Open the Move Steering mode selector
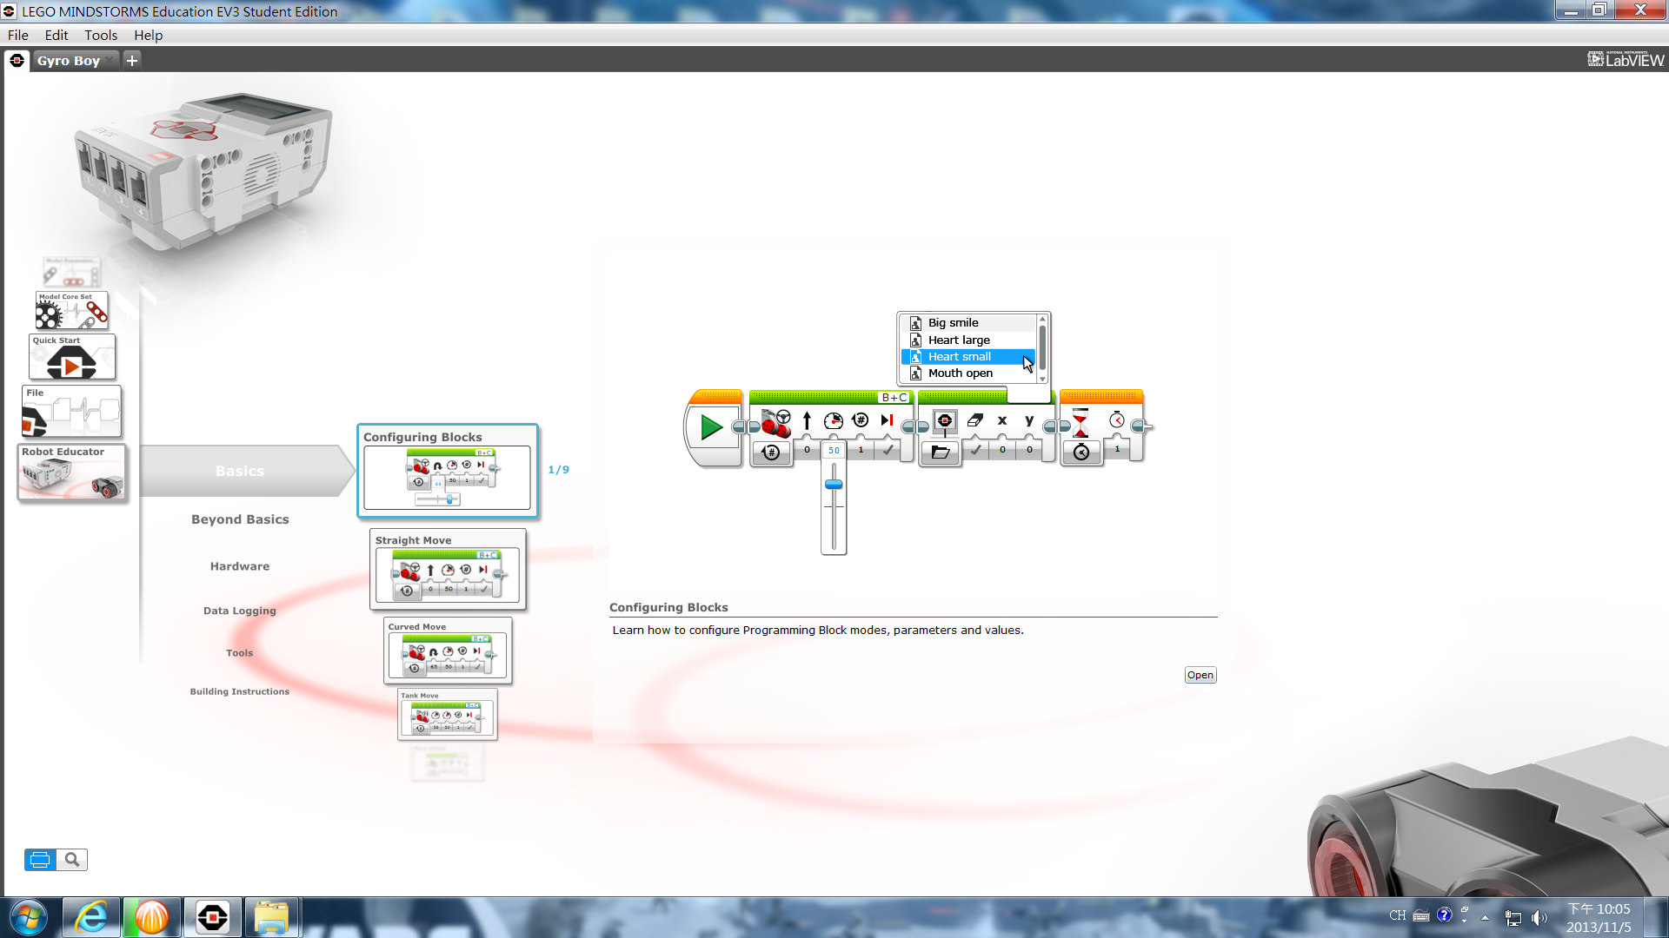The width and height of the screenshot is (1669, 938). pyautogui.click(x=771, y=452)
